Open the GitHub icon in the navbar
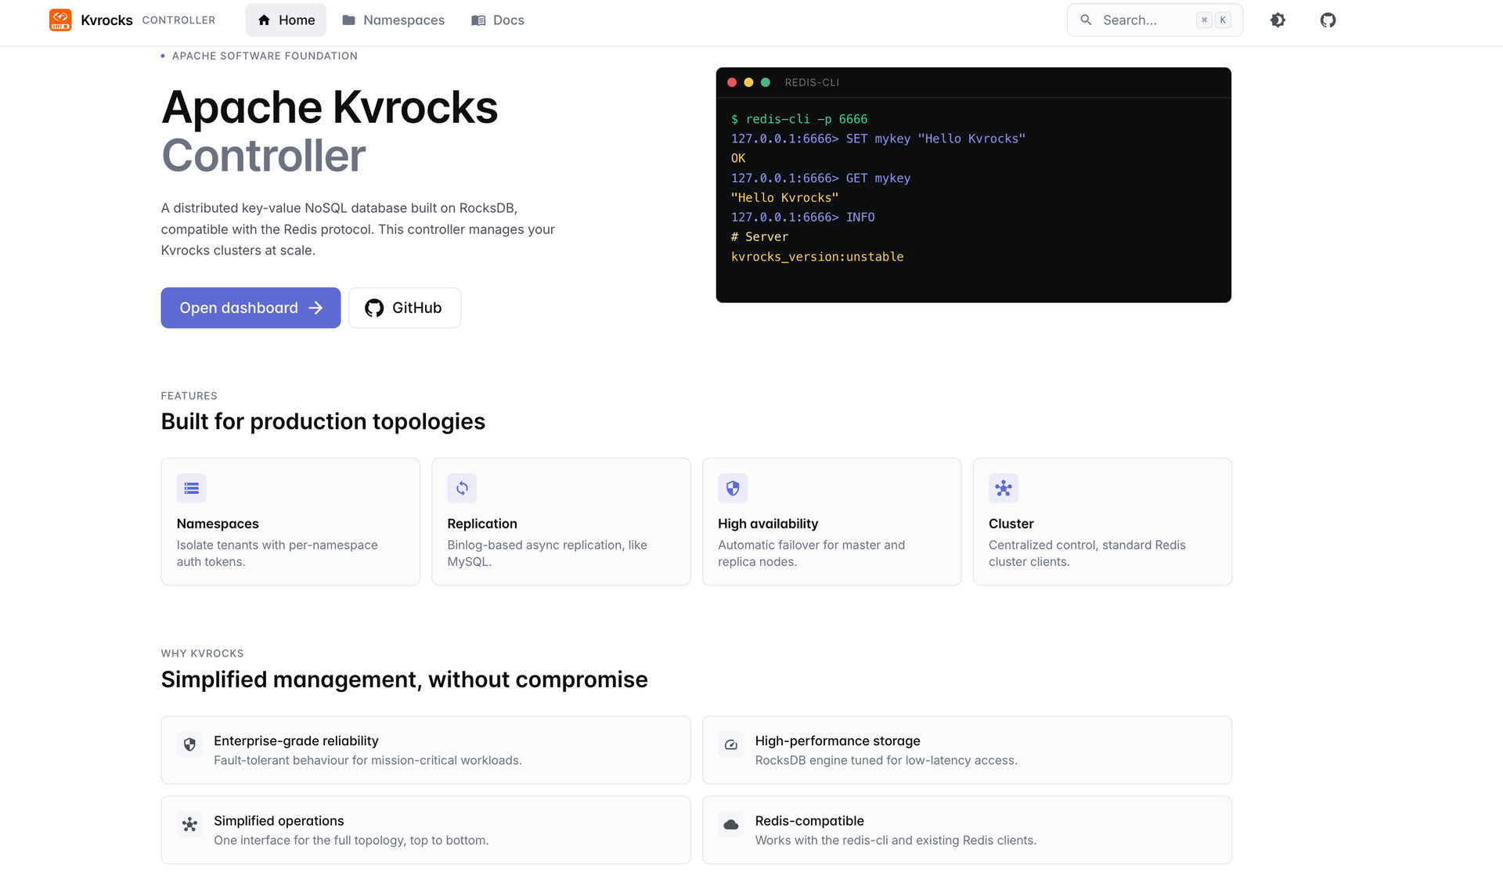The height and width of the screenshot is (890, 1503). click(x=1328, y=20)
